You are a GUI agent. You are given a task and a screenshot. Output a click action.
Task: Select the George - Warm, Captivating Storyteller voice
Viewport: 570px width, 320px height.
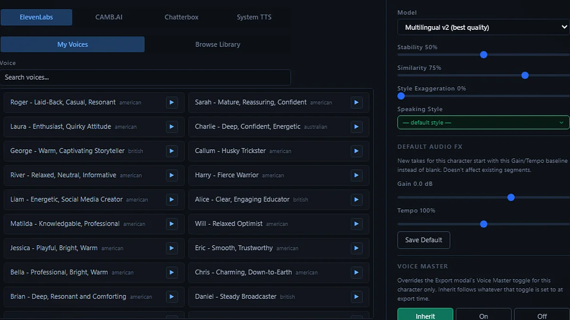pyautogui.click(x=94, y=151)
